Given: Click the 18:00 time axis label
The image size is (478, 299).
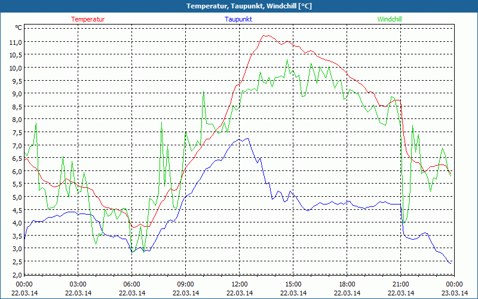Looking at the screenshot, I should [347, 284].
